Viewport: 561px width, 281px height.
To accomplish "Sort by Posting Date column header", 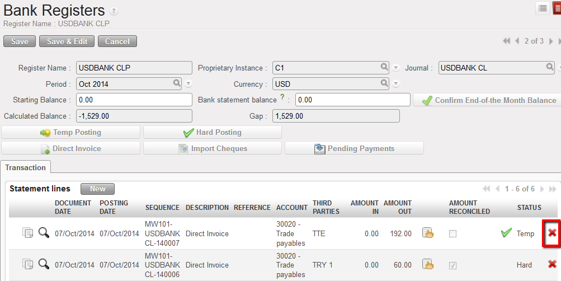I will pyautogui.click(x=114, y=207).
